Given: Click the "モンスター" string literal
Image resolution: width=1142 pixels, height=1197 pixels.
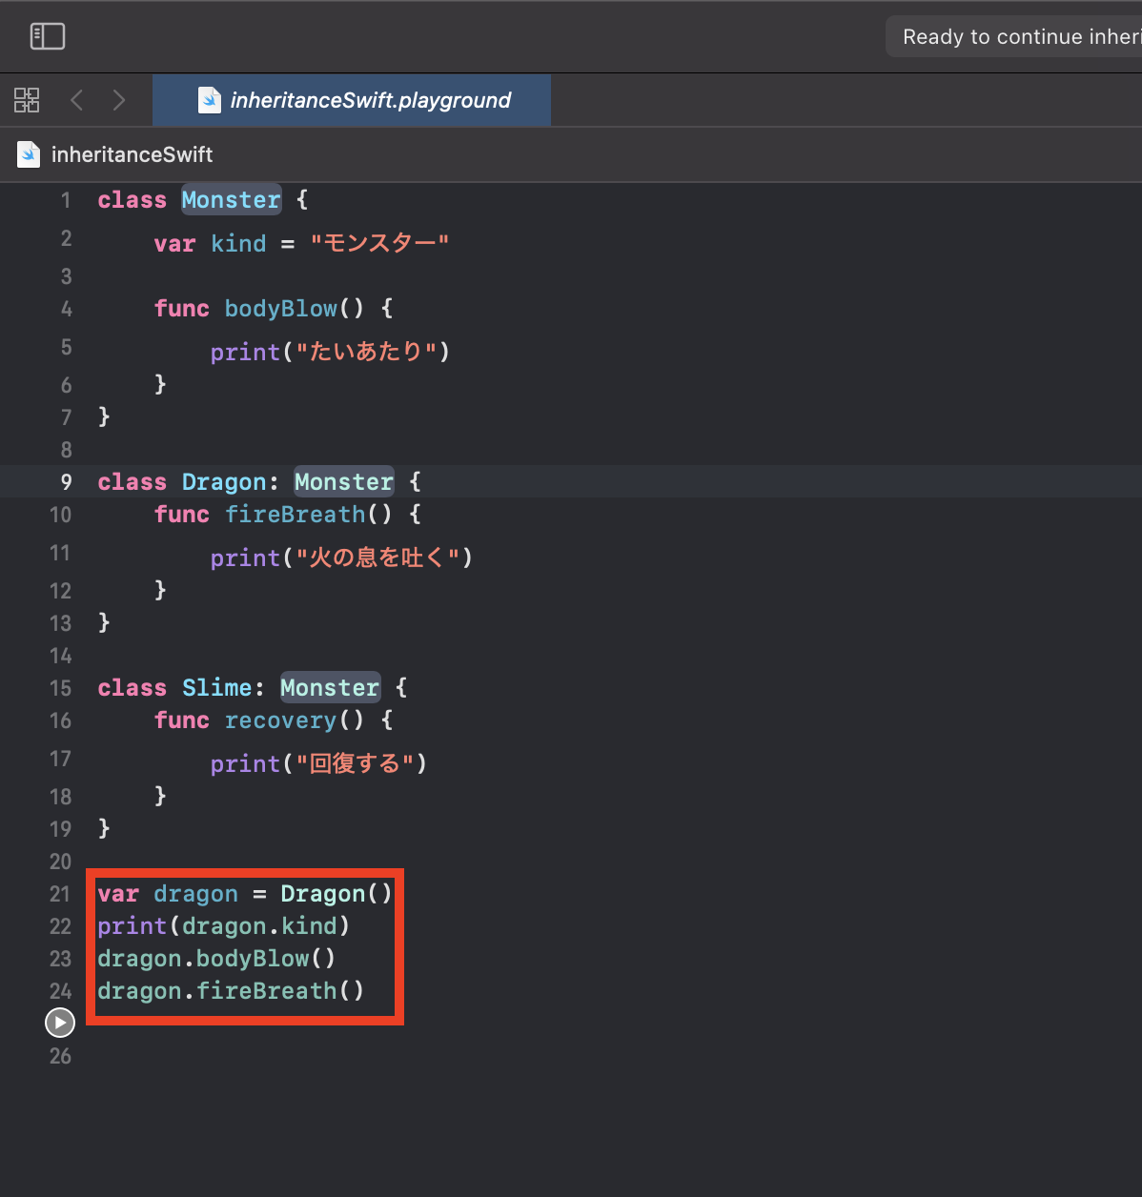Looking at the screenshot, I should [x=379, y=244].
